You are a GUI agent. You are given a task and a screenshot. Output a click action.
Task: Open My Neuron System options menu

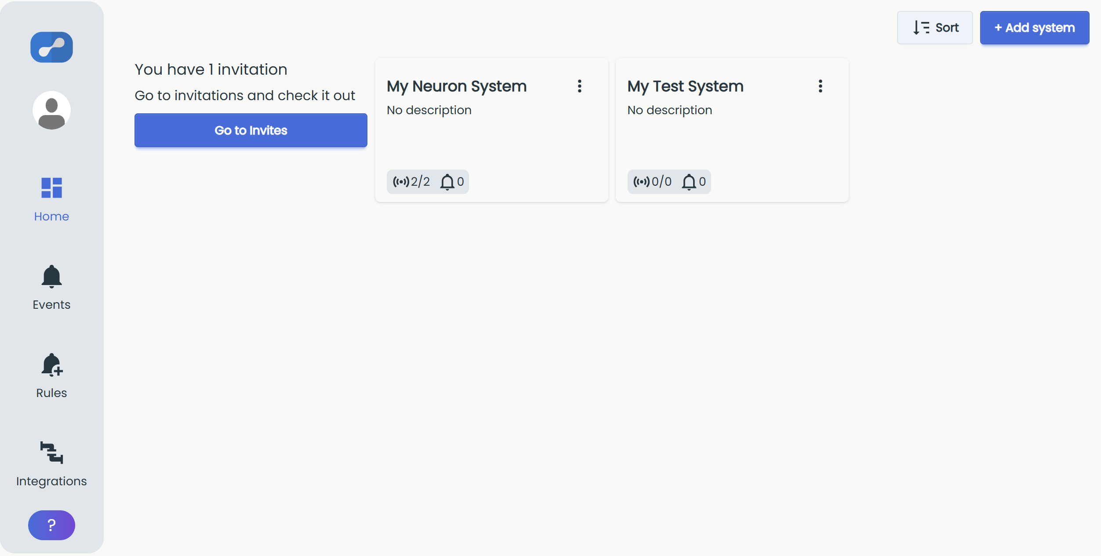tap(580, 86)
